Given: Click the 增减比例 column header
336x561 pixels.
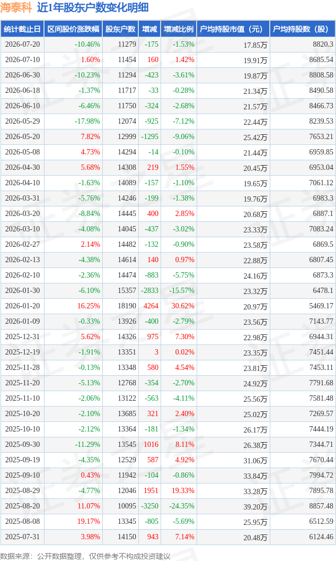Looking at the screenshot, I should pos(179,29).
